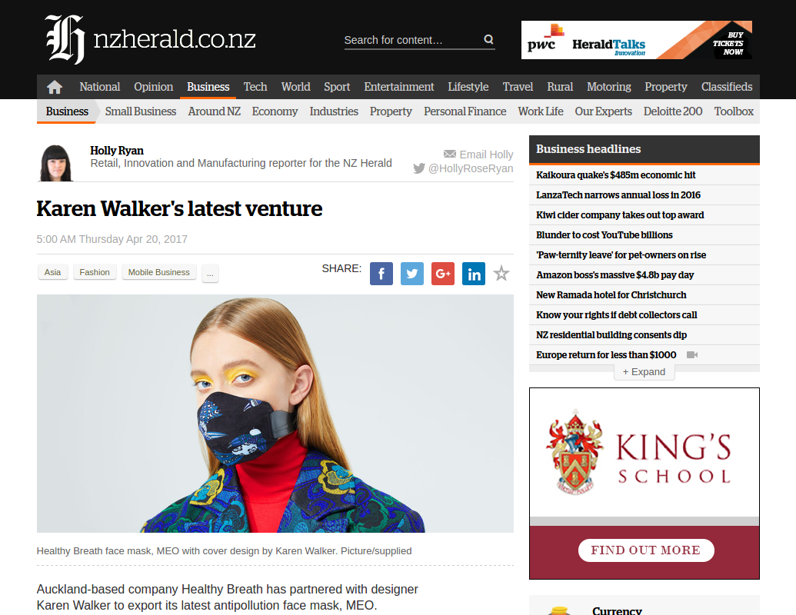
Task: Share article on Twitter
Action: (412, 274)
